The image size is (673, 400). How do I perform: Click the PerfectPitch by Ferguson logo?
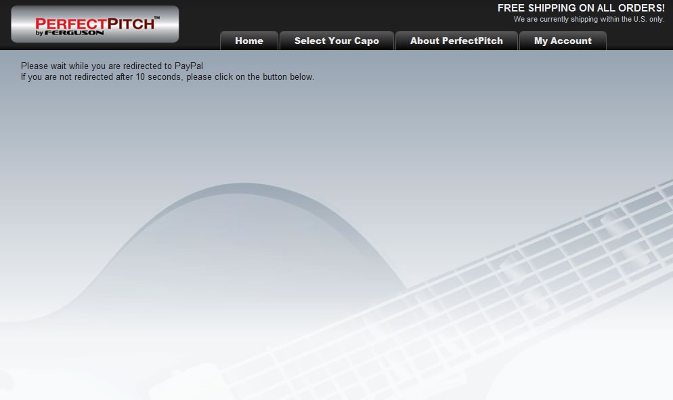point(95,24)
